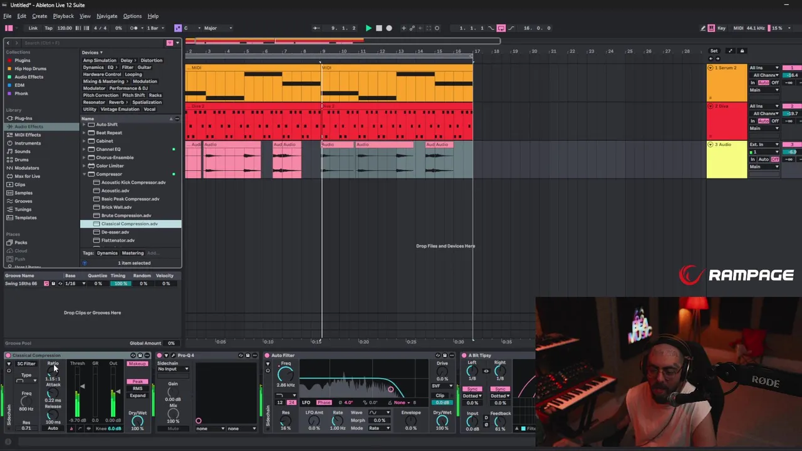The image size is (802, 451).
Task: Open the Create menu
Action: [39, 16]
